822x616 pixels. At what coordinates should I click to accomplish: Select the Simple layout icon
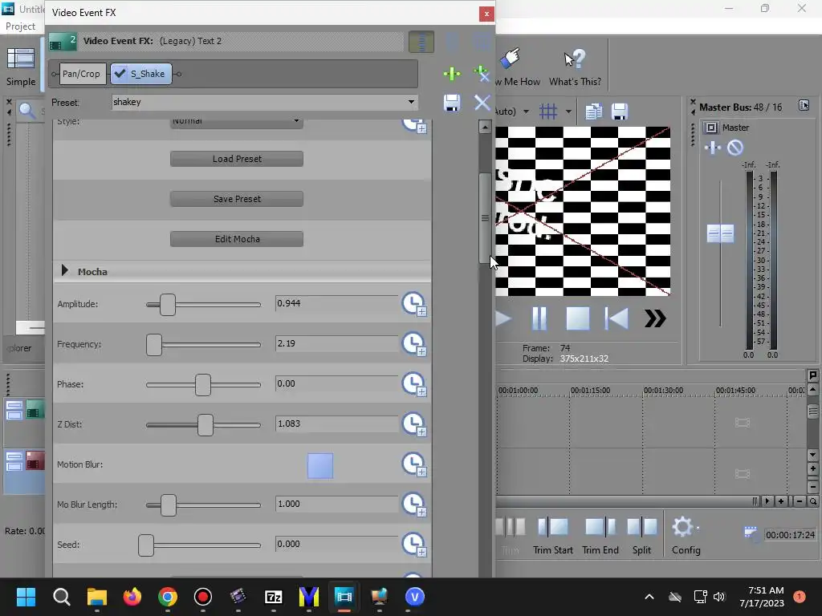click(x=21, y=67)
